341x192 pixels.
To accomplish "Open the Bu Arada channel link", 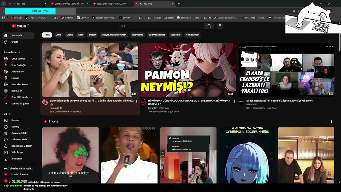I will click(x=54, y=108).
